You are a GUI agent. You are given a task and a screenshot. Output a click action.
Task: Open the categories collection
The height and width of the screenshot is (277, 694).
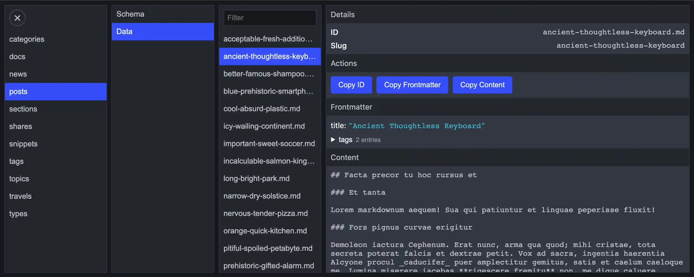click(56, 39)
